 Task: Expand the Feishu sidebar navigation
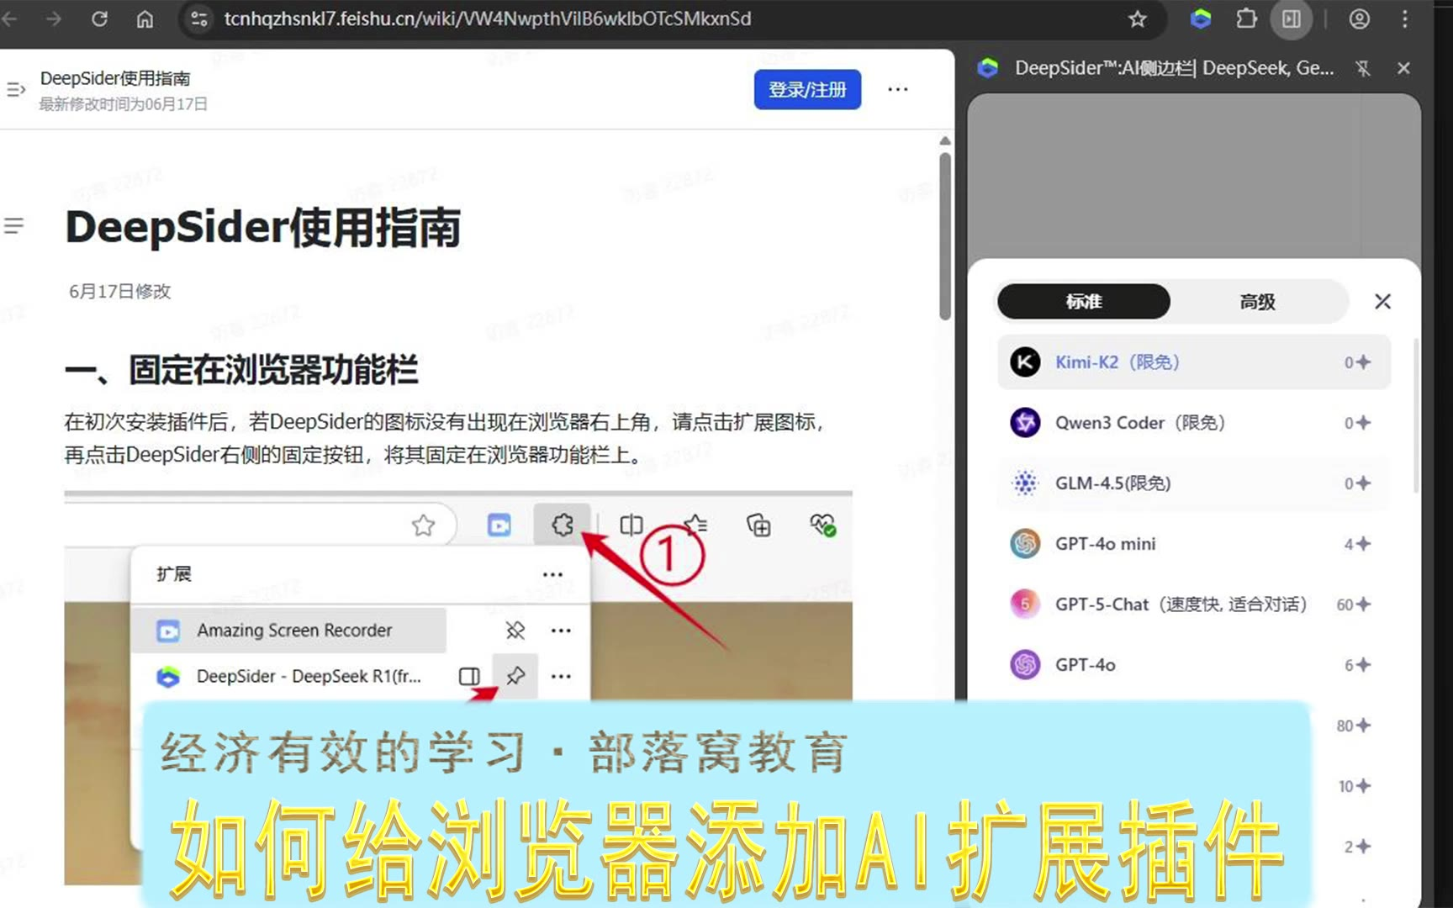pyautogui.click(x=16, y=90)
